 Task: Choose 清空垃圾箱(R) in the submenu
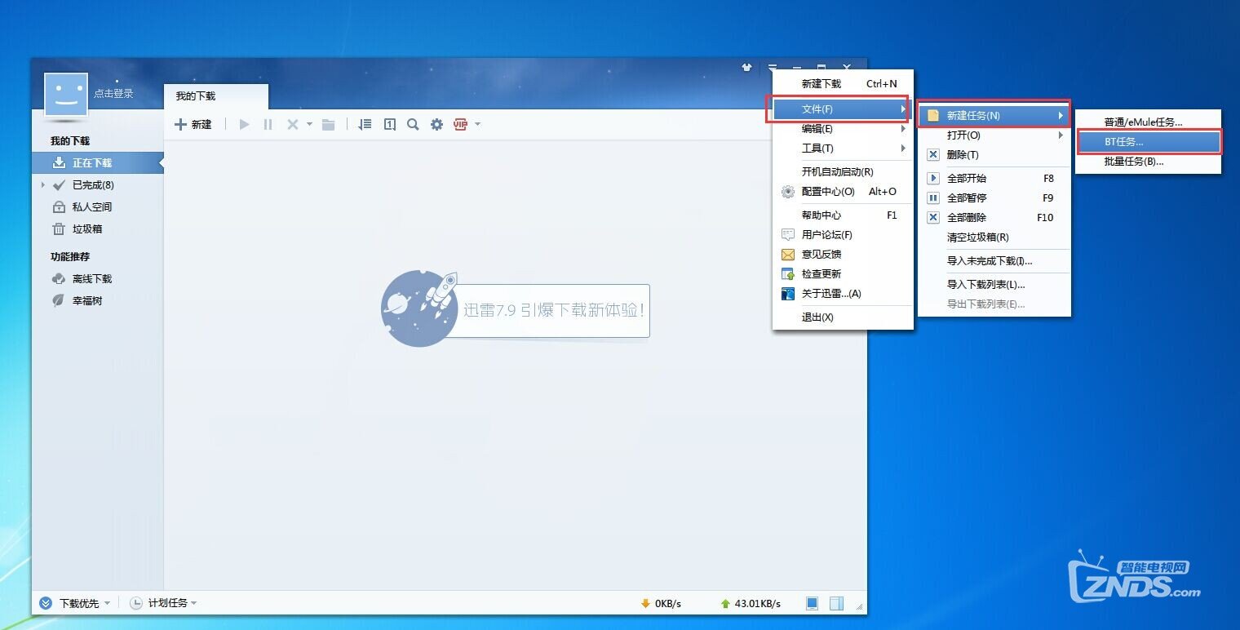click(994, 237)
